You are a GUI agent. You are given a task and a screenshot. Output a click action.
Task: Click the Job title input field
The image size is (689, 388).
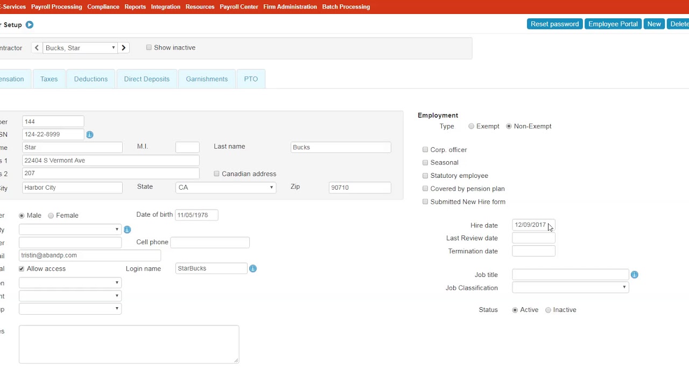click(x=570, y=275)
